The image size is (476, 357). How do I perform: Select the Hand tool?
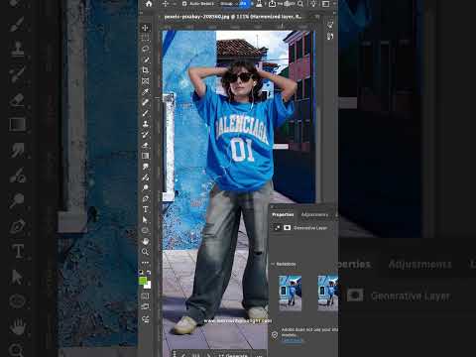point(145,241)
